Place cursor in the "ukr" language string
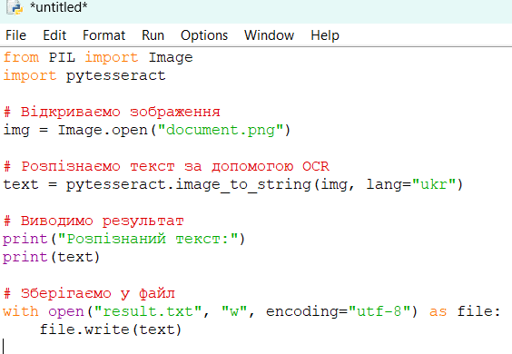Image resolution: width=512 pixels, height=354 pixels. [434, 184]
